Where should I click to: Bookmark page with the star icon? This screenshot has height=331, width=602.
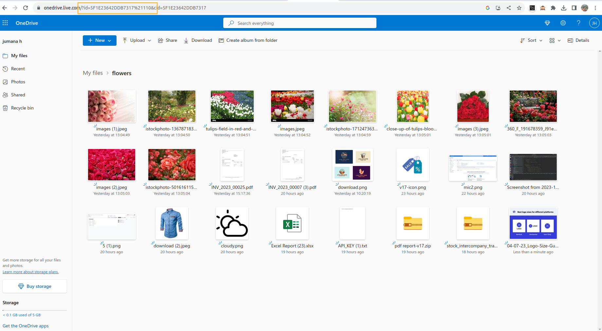pyautogui.click(x=519, y=8)
